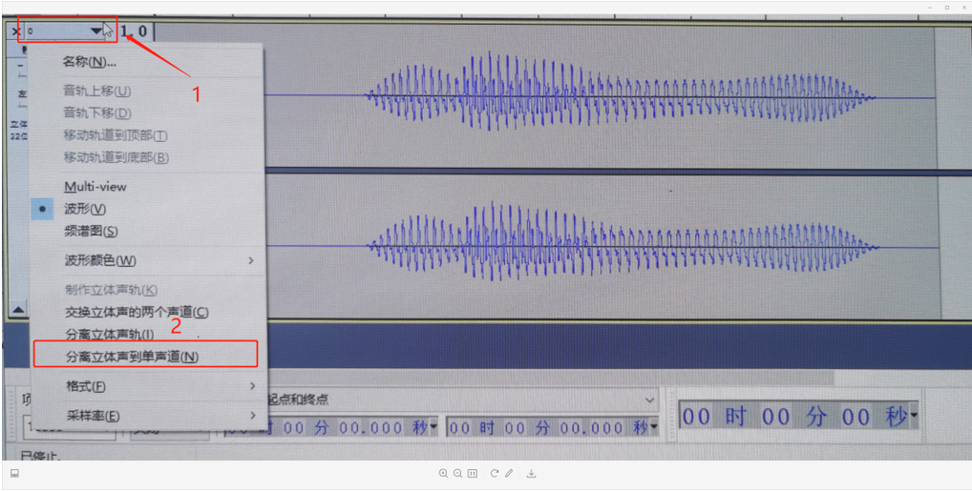Image resolution: width=972 pixels, height=491 pixels.
Task: Download the image using the download icon
Action: pos(532,473)
